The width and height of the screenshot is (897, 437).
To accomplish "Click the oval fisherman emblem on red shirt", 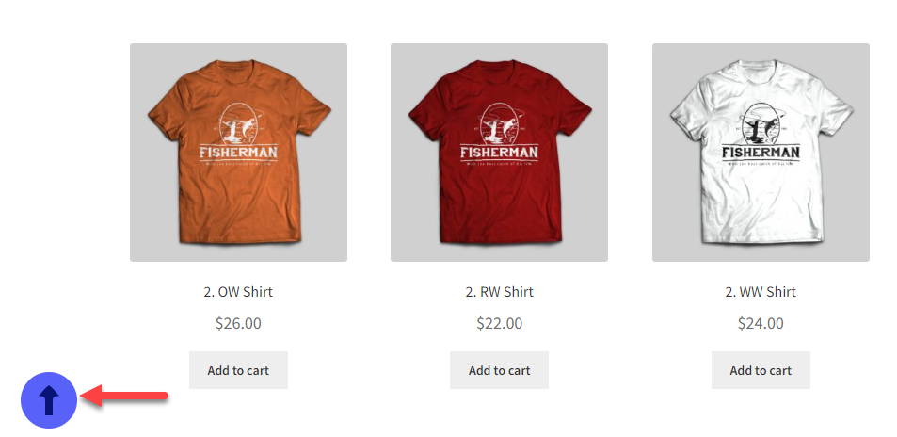I will click(499, 122).
